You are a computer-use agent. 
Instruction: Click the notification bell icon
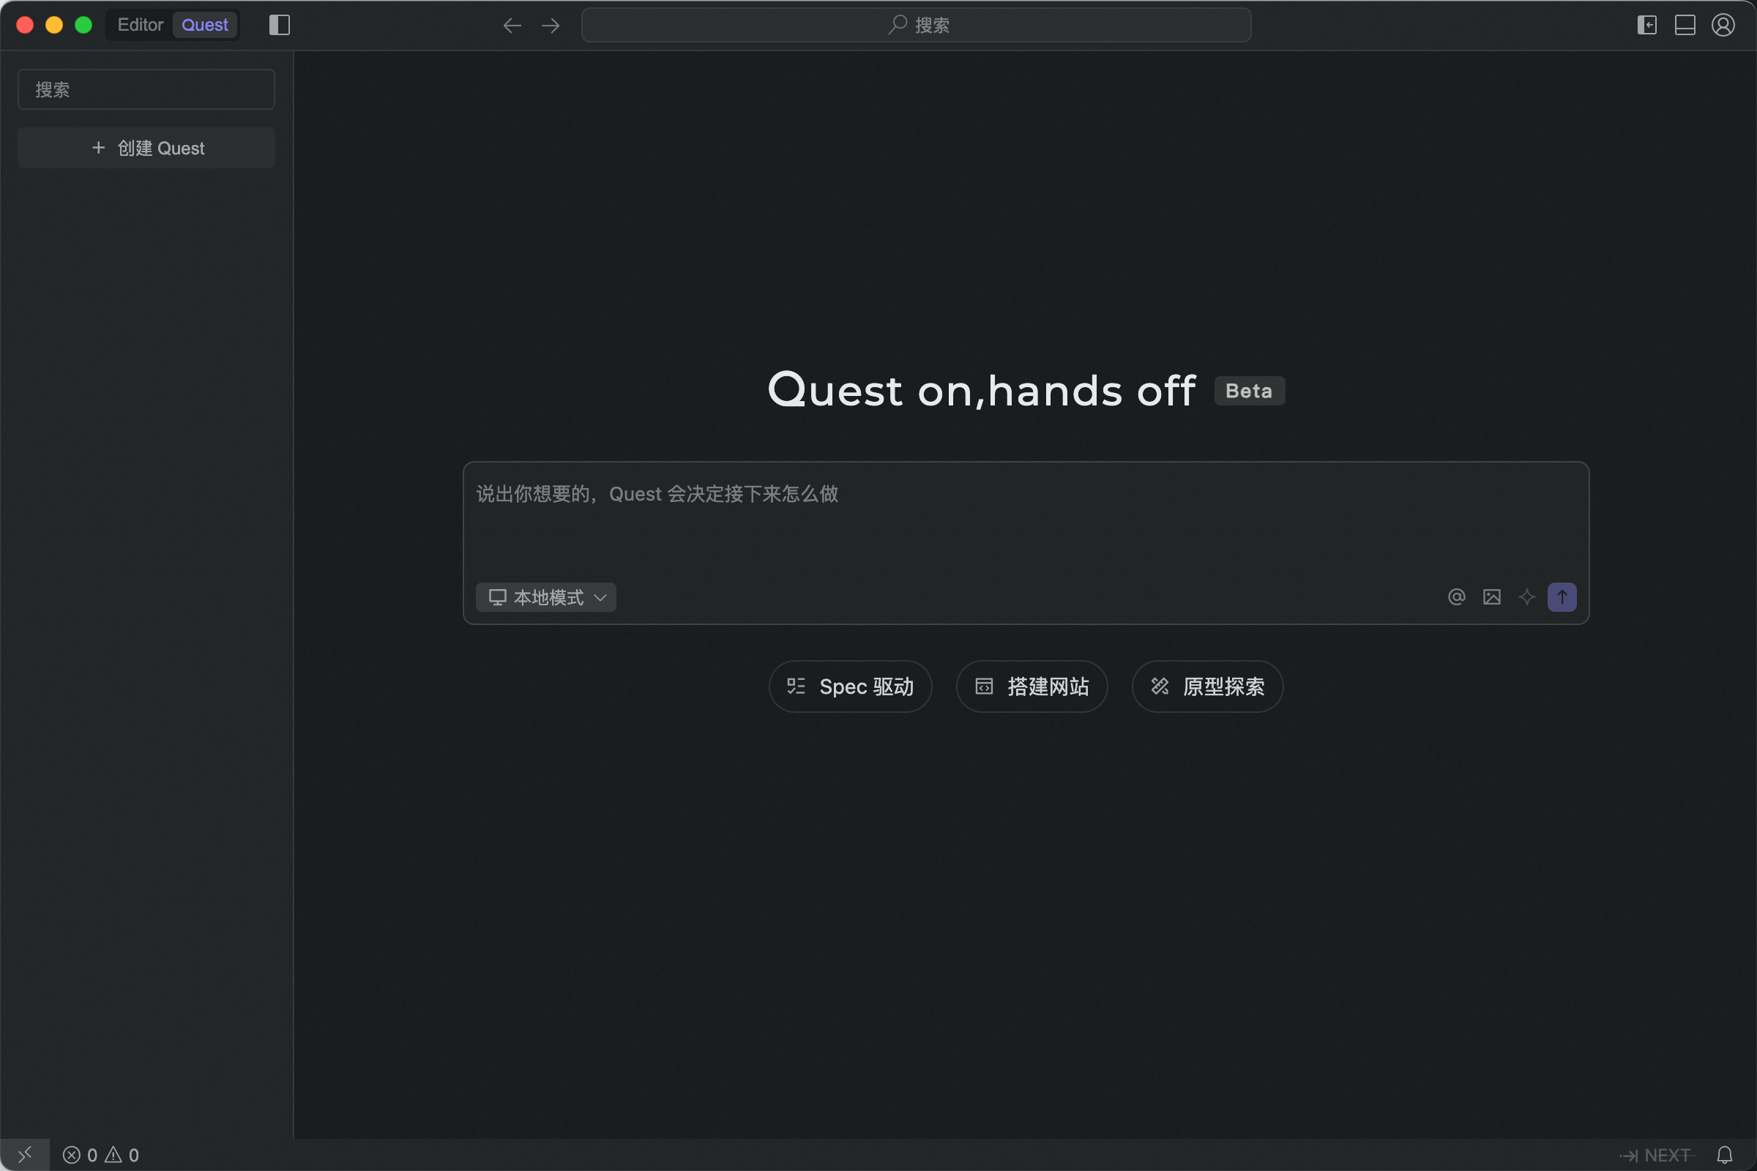coord(1724,1155)
